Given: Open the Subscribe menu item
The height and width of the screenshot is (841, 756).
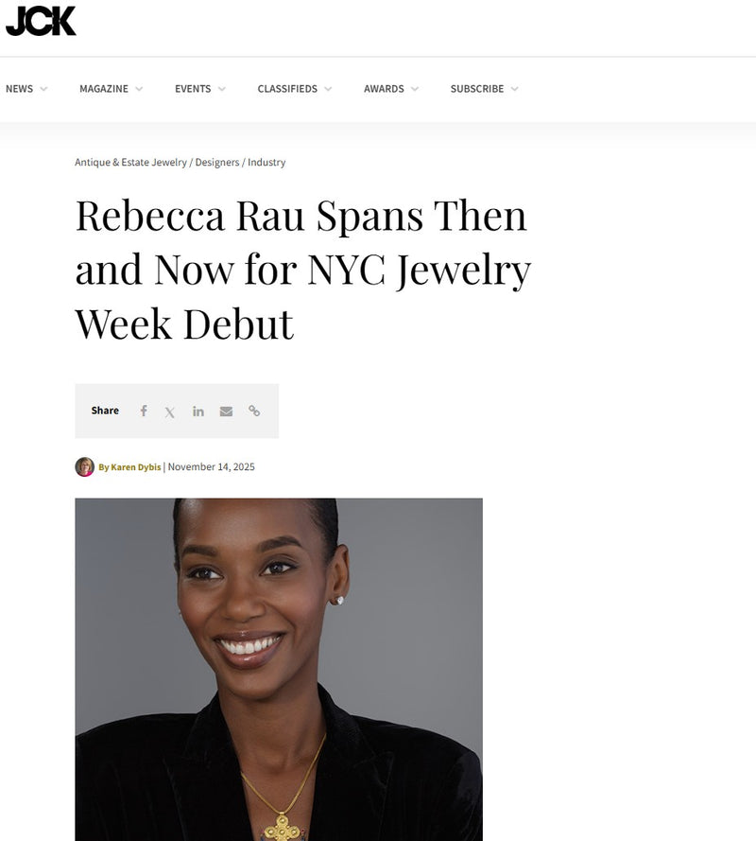Looking at the screenshot, I should click(x=476, y=89).
